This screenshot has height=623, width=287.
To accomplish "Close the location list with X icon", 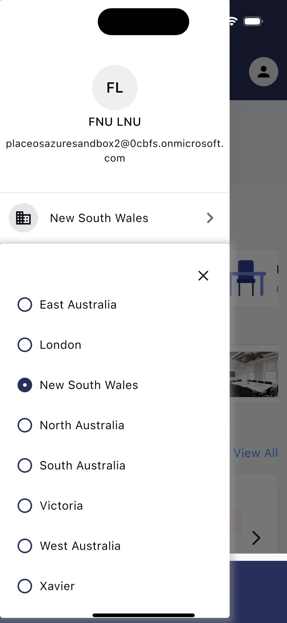I will (x=203, y=276).
